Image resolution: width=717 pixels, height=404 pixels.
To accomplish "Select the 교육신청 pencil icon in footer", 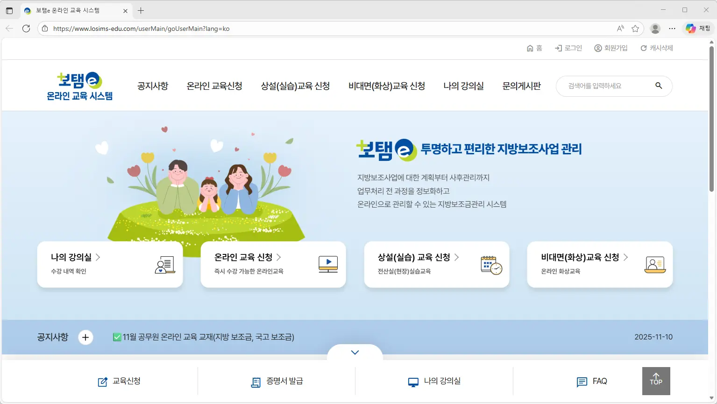I will click(102, 382).
